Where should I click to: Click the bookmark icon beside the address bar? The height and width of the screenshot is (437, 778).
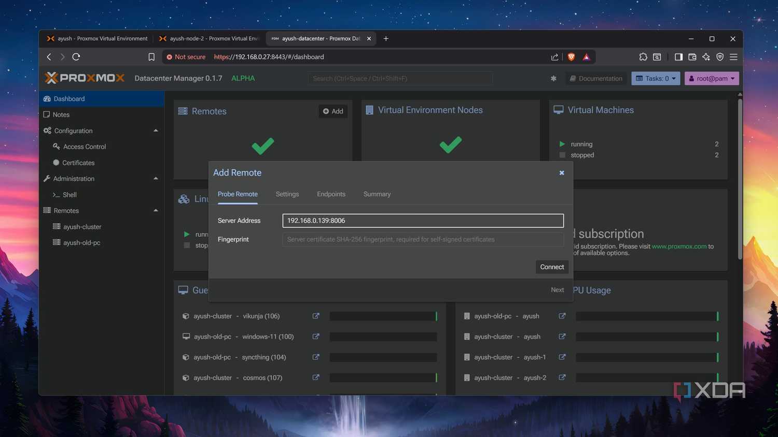[x=151, y=57]
